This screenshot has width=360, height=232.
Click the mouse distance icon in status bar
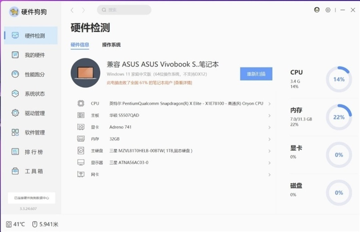click(x=35, y=224)
